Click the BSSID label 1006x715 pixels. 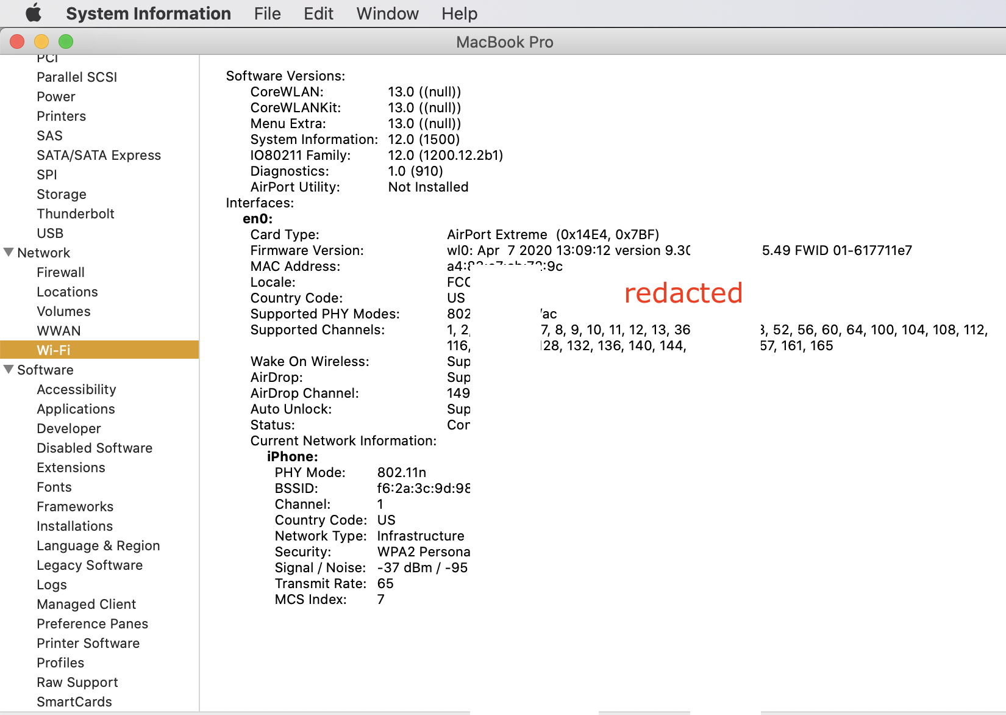[x=296, y=488]
